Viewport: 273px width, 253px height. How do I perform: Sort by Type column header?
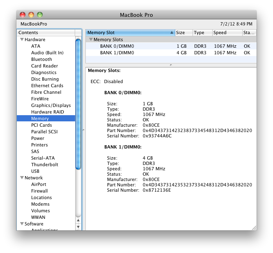click(x=202, y=32)
